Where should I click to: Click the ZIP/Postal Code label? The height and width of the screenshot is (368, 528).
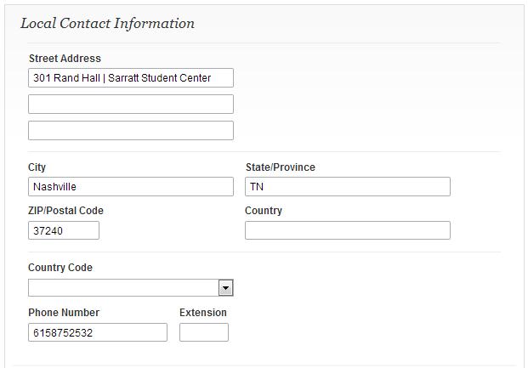[x=65, y=211]
